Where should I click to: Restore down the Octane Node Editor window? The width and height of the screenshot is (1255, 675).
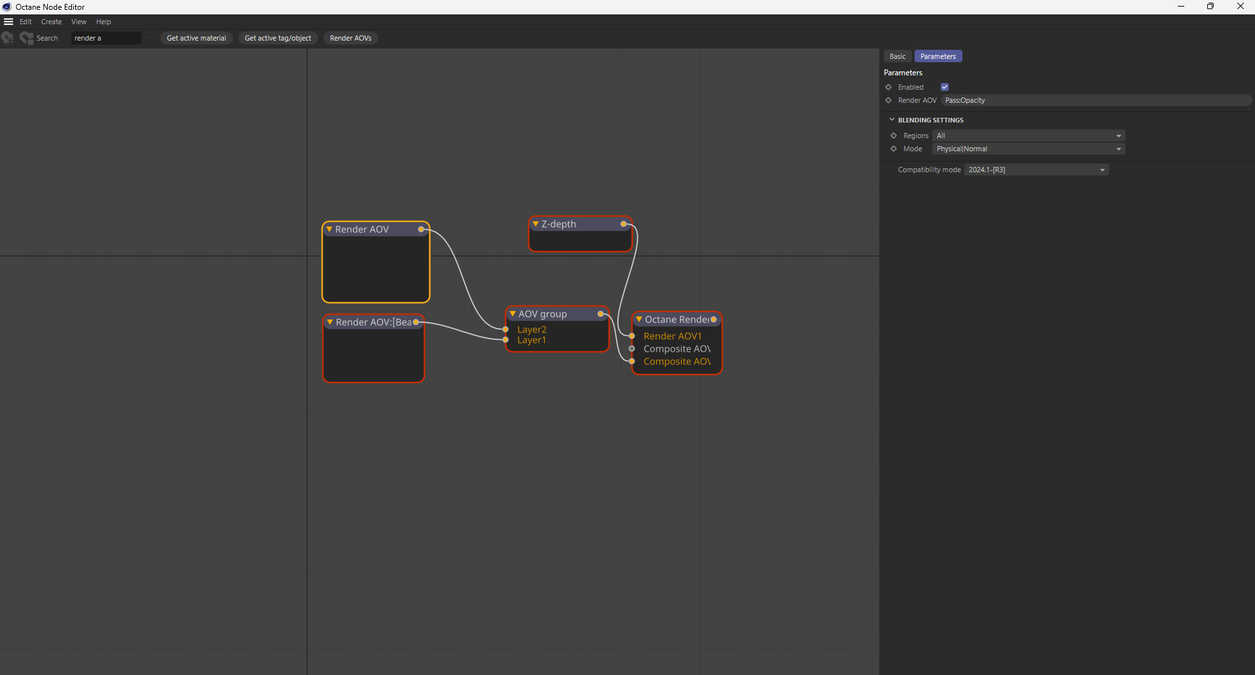tap(1210, 7)
